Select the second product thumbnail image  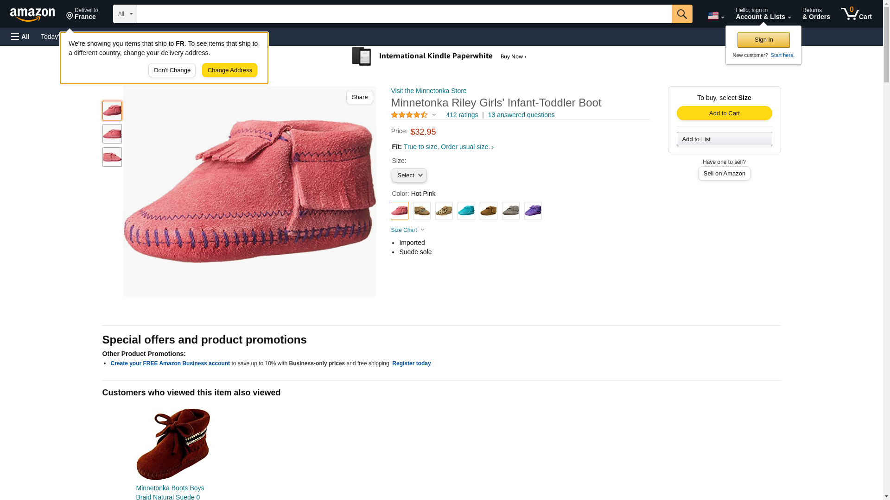(112, 134)
